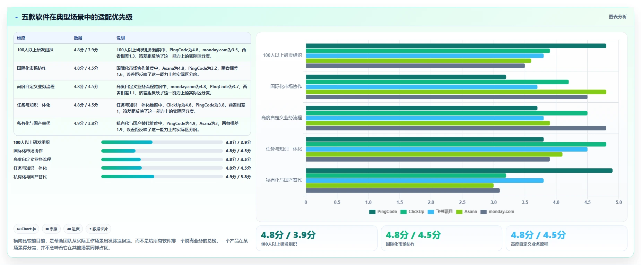641x265 pixels.
Task: Click the 说明 table column header
Action: 121,38
